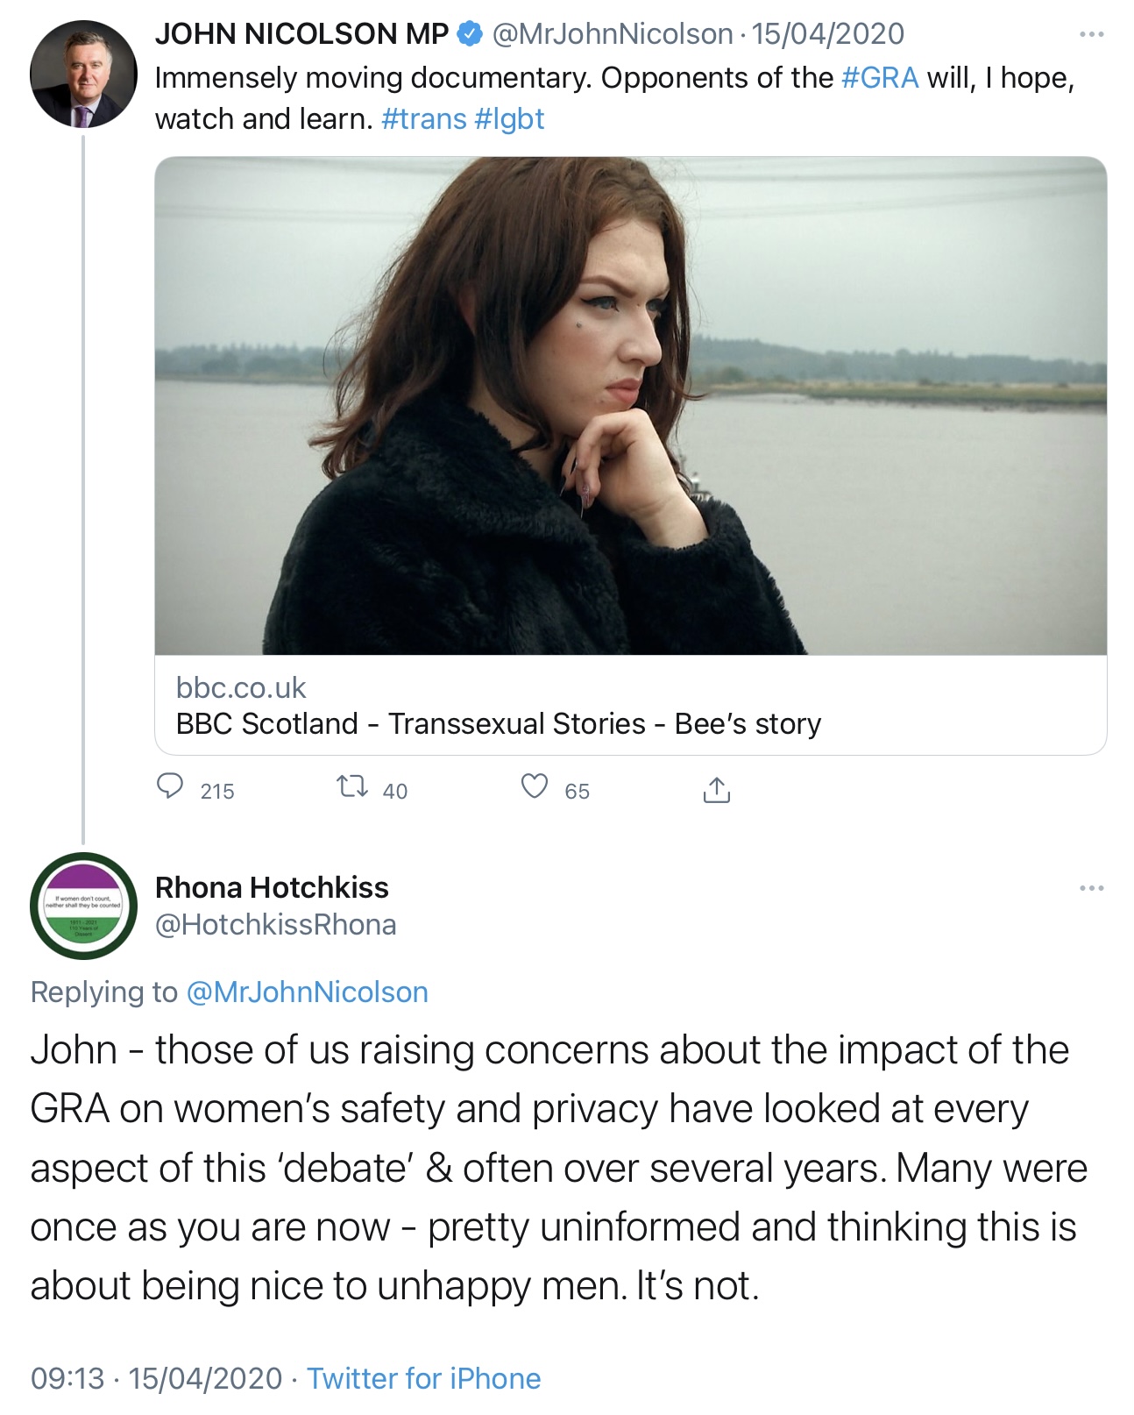Open Rhona Hotchkiss's avatar

[x=83, y=906]
